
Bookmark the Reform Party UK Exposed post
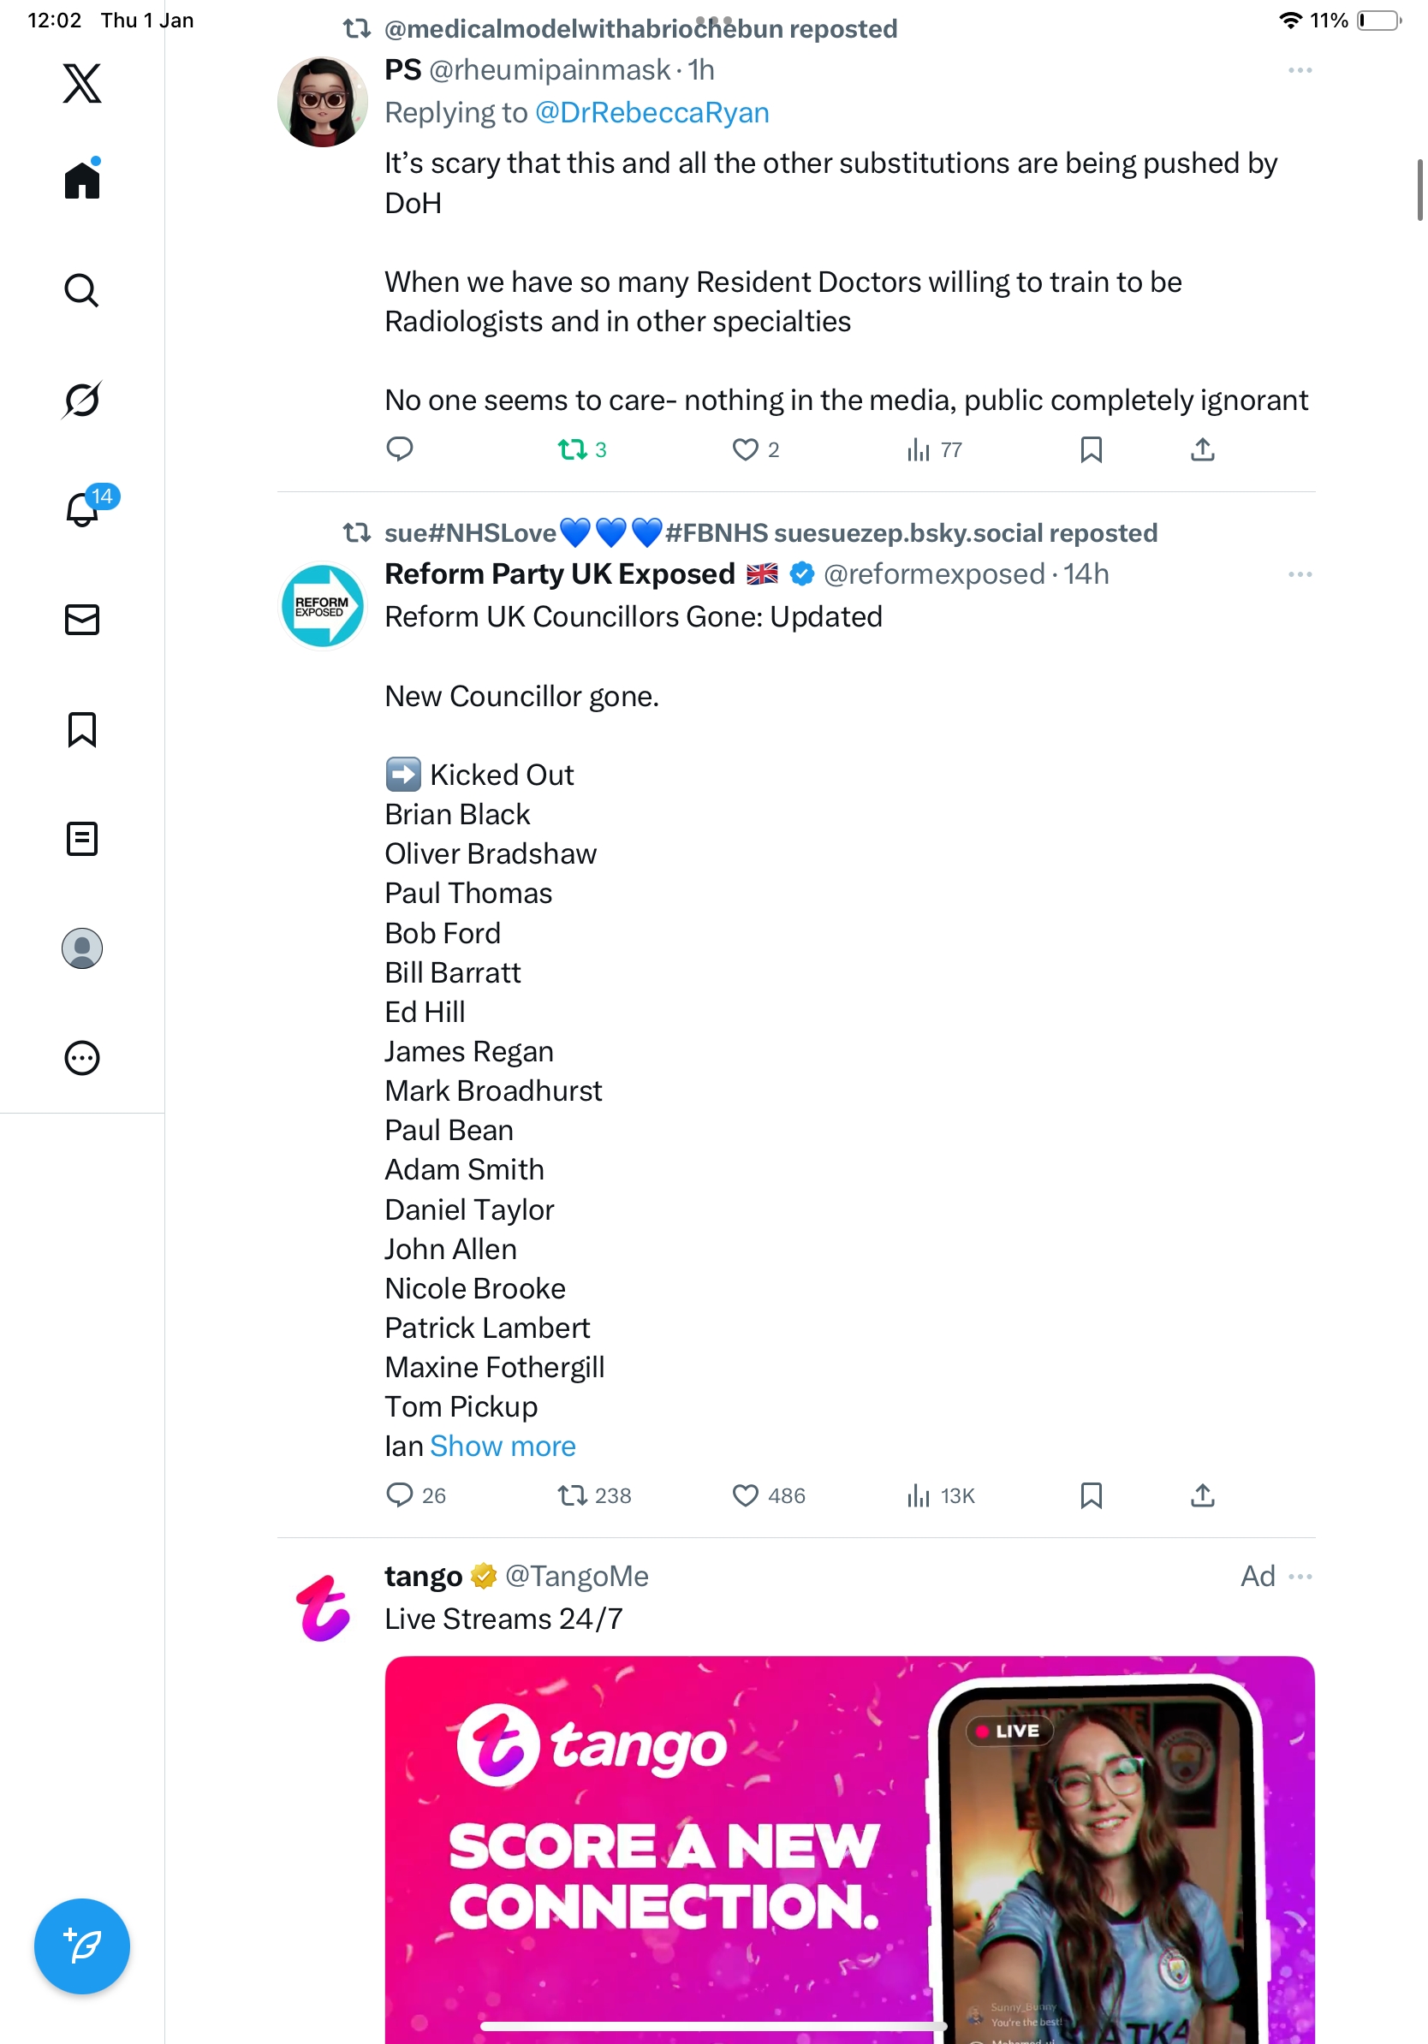pyautogui.click(x=1092, y=1494)
